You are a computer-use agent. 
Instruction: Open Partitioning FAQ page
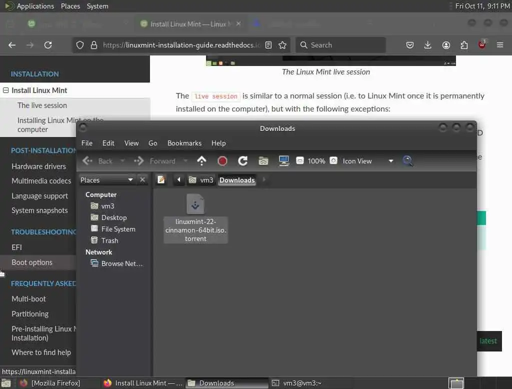(29, 313)
